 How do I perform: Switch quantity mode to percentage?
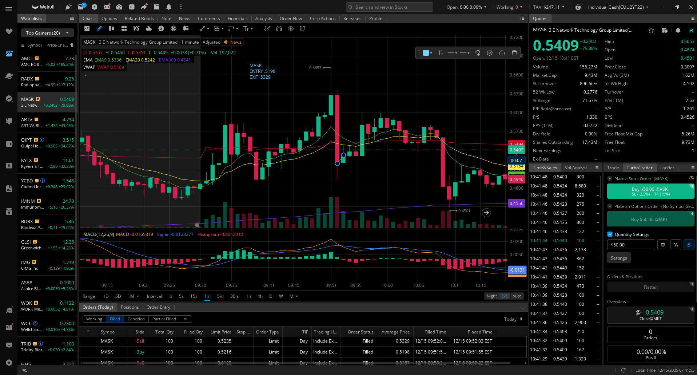[676, 245]
